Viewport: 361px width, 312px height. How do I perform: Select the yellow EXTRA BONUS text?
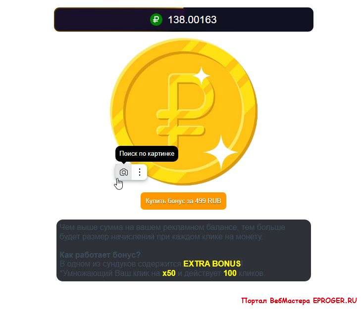(x=212, y=264)
